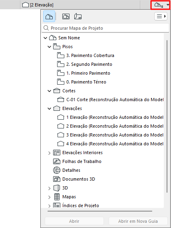Open the navigator pop-up dropdown in the tab bar
This screenshot has width=171, height=228.
click(160, 5)
